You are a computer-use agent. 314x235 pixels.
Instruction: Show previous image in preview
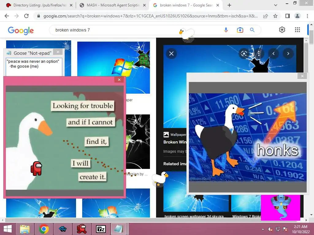[273, 54]
